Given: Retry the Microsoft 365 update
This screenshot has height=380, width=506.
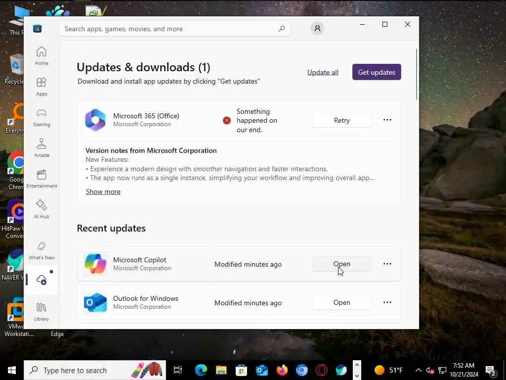Looking at the screenshot, I should tap(342, 120).
